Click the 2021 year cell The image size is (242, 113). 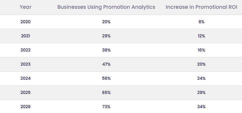25,36
